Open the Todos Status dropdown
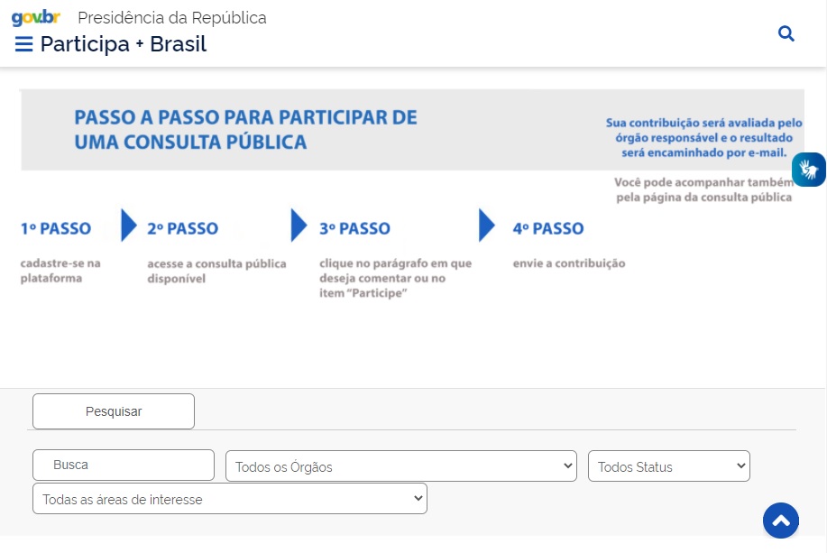Image resolution: width=827 pixels, height=553 pixels. tap(668, 466)
